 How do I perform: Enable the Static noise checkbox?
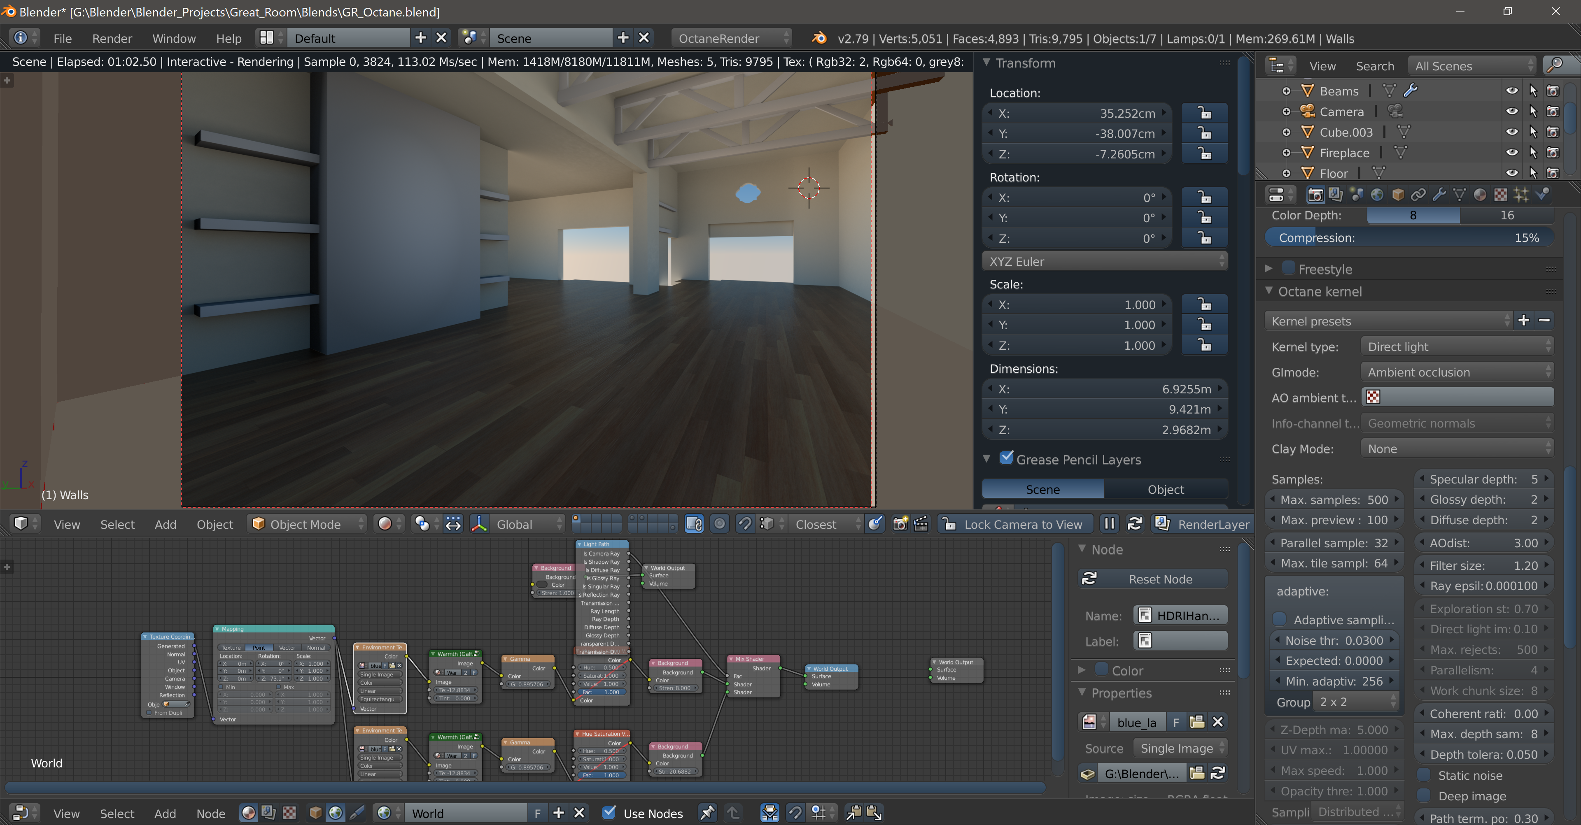[1425, 775]
